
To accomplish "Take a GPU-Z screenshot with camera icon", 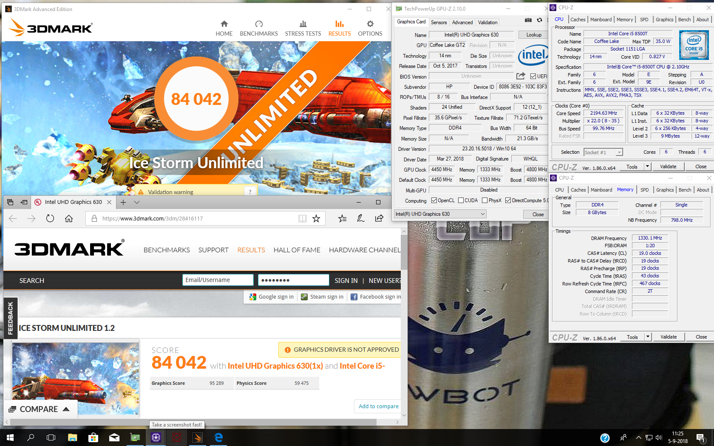I will pos(528,20).
